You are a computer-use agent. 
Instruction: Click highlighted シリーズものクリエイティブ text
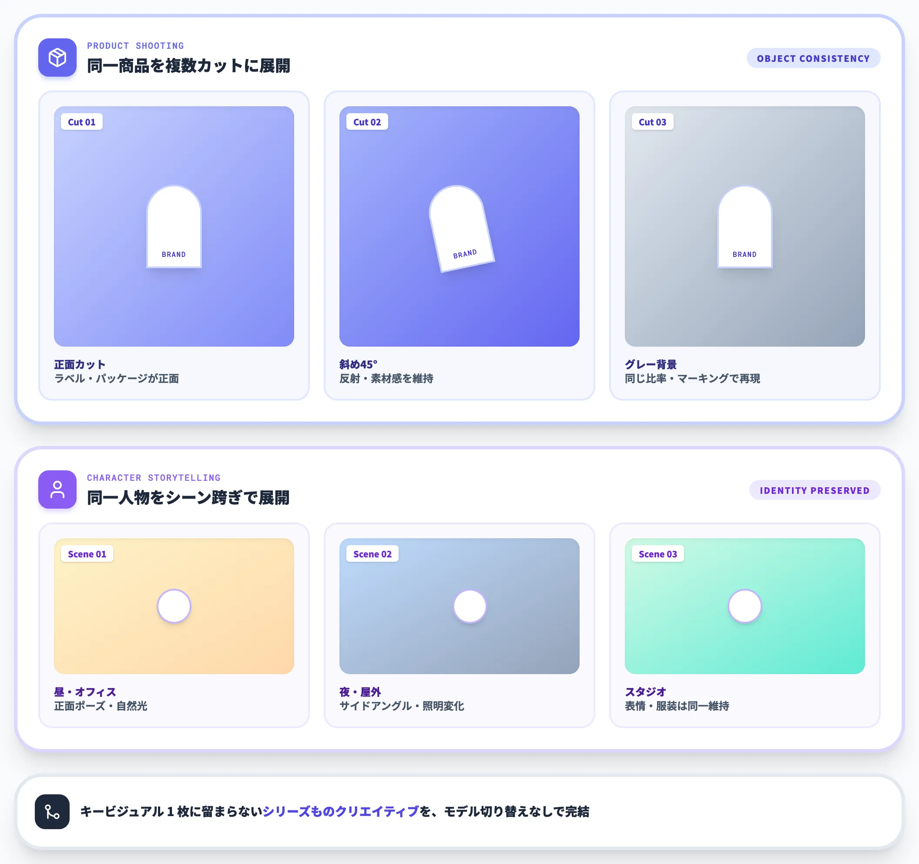click(341, 812)
